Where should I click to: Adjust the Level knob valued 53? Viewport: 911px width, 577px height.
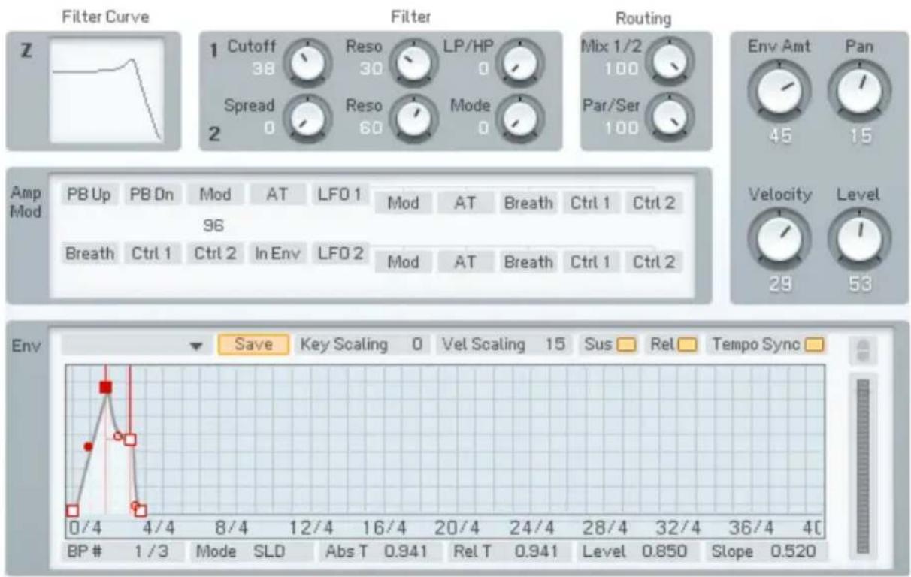[x=860, y=239]
